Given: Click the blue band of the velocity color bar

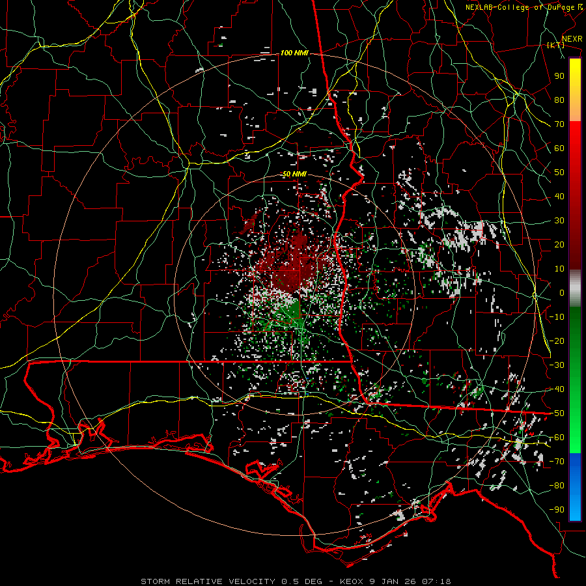Looking at the screenshot, I should [x=575, y=486].
